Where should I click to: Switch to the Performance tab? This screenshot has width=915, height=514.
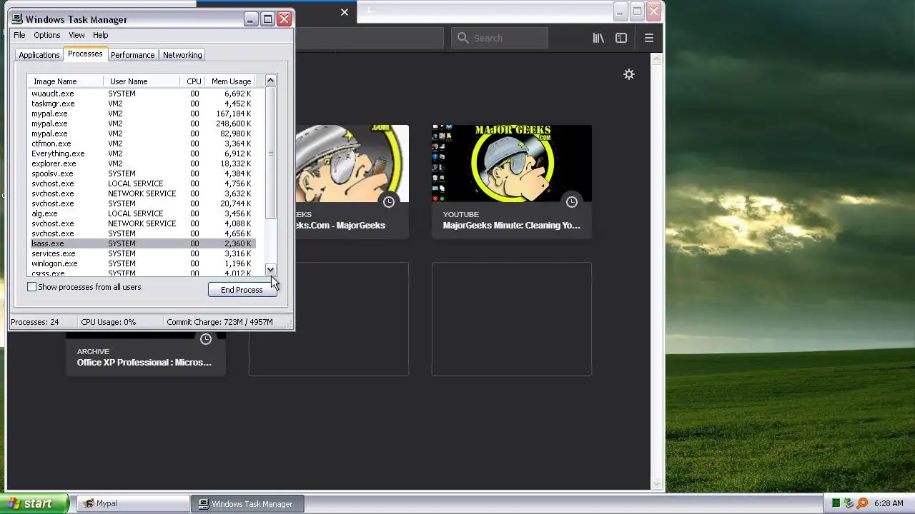[132, 55]
